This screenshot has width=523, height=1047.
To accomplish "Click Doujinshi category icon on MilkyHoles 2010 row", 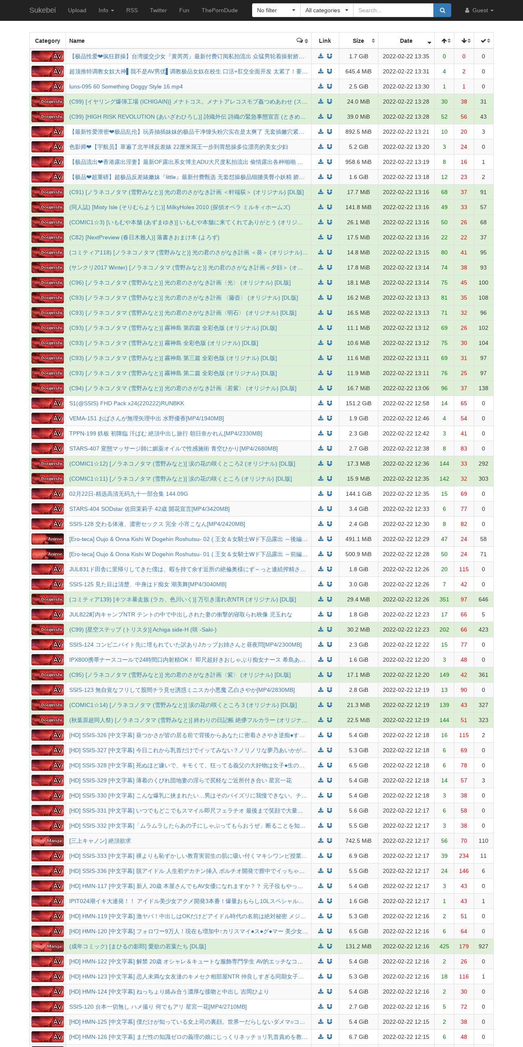I will 48,207.
